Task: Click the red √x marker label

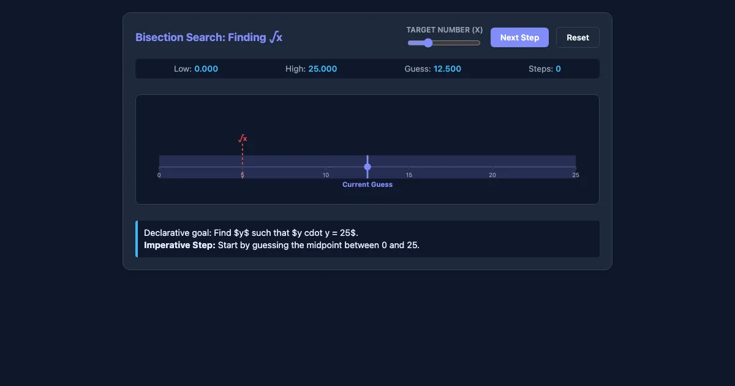Action: point(243,138)
